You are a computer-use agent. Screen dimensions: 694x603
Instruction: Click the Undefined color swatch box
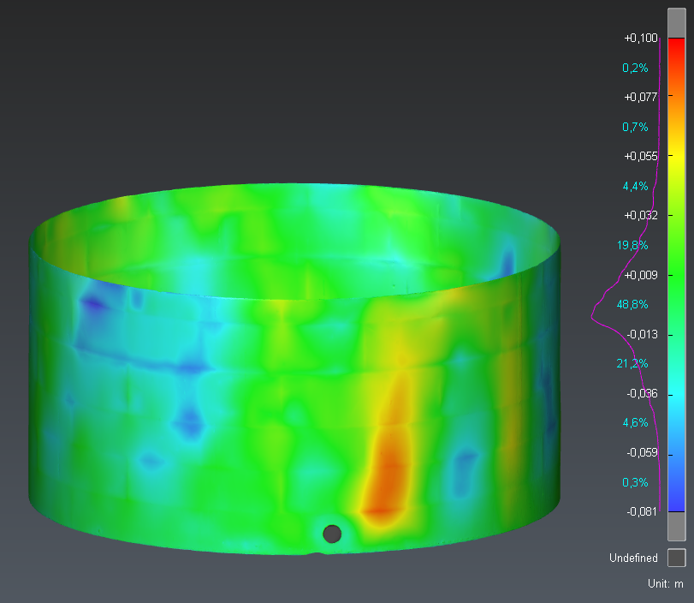click(x=676, y=558)
